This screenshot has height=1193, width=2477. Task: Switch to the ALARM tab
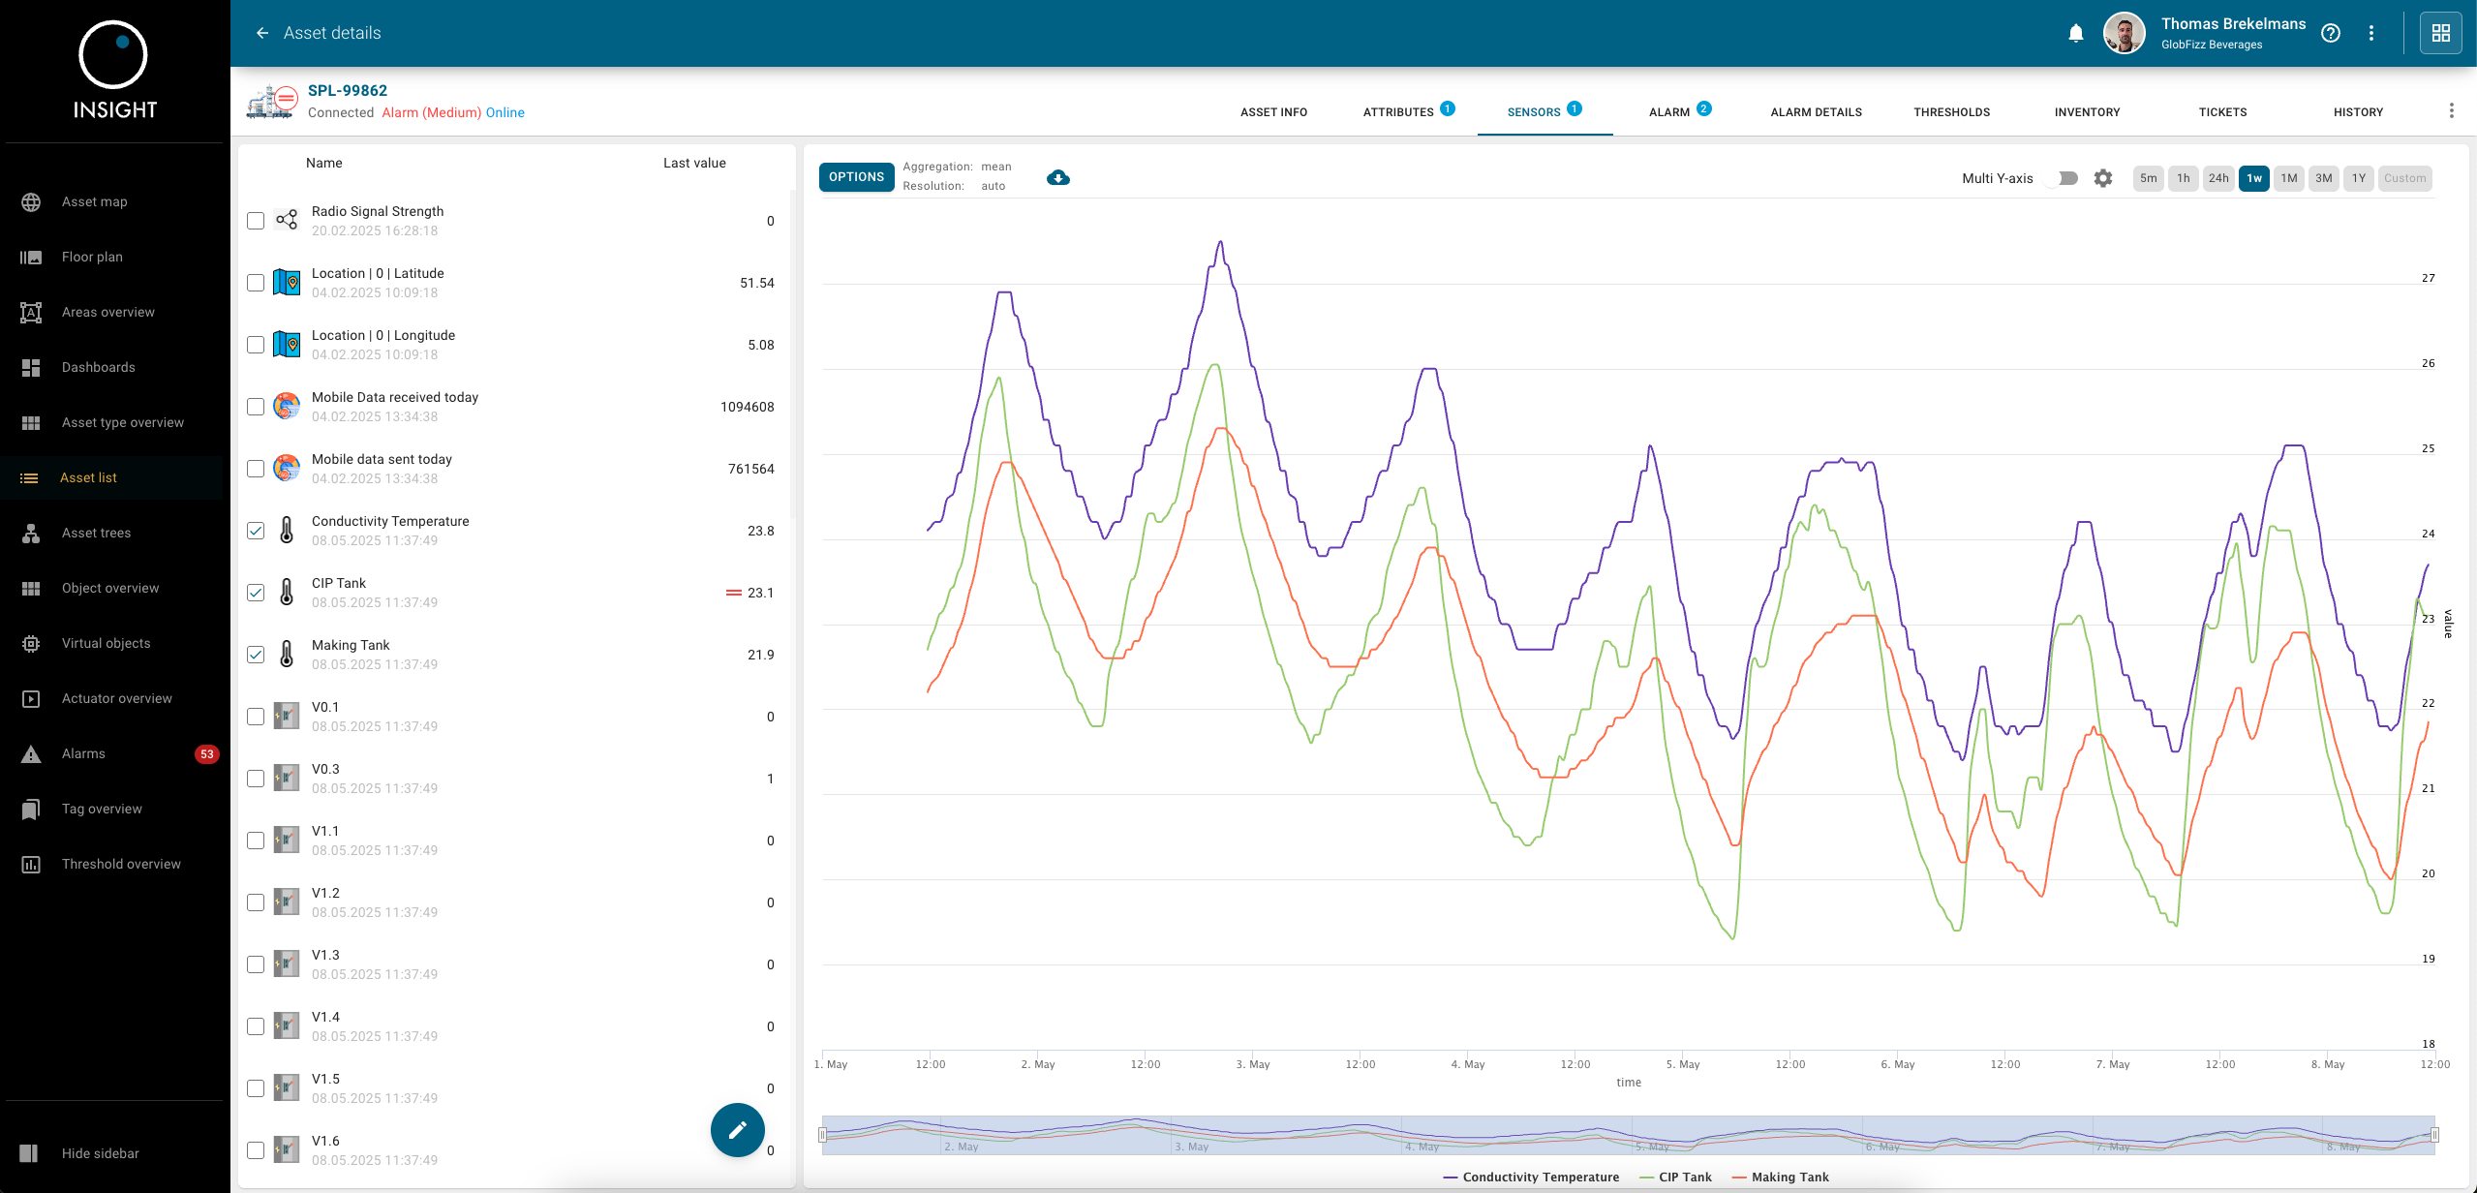[x=1680, y=112]
